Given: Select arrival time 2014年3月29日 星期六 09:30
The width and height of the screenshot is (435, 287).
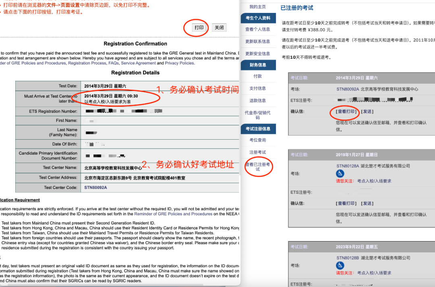Looking at the screenshot, I should pos(111,96).
